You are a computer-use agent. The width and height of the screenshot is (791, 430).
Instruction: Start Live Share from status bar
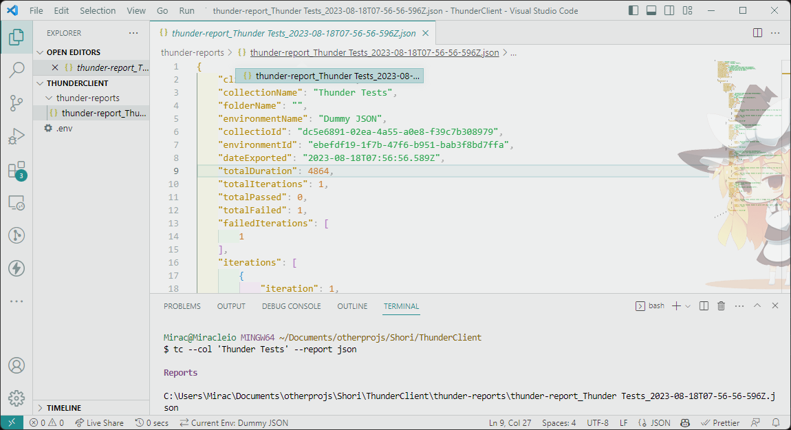point(99,423)
